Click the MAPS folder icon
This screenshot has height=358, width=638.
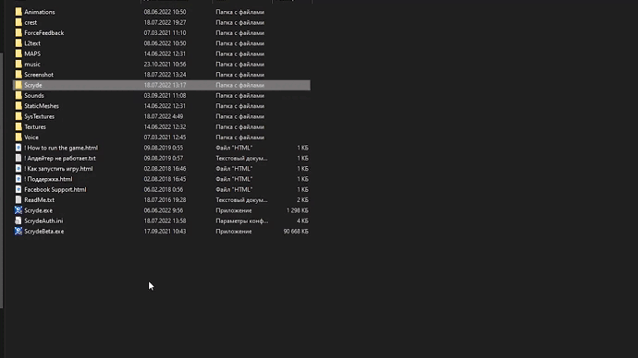coord(18,54)
